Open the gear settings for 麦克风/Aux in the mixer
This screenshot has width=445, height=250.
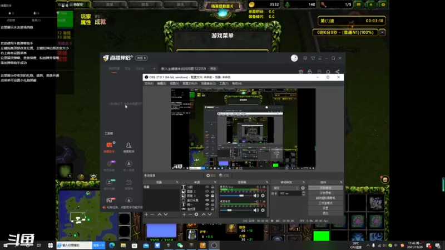tap(263, 196)
